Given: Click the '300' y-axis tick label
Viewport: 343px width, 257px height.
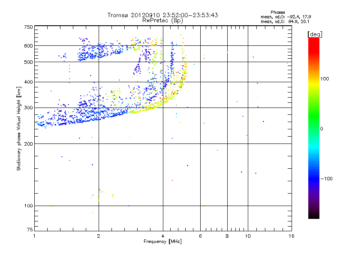Looking at the screenshot, I should [x=28, y=108].
